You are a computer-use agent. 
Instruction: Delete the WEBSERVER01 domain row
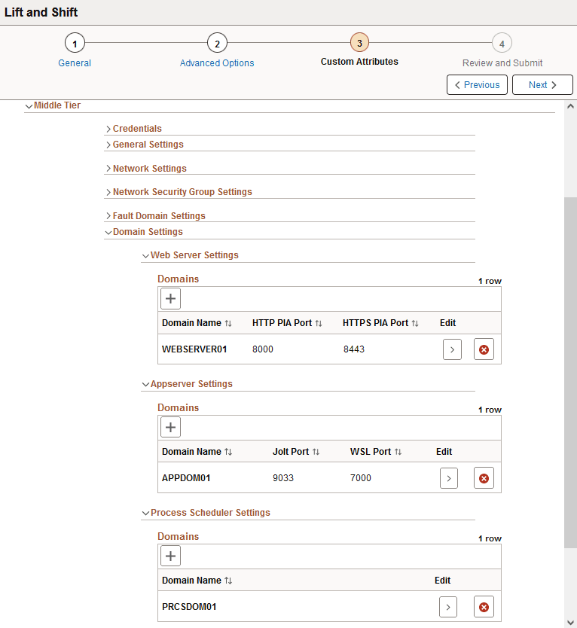[x=484, y=349]
